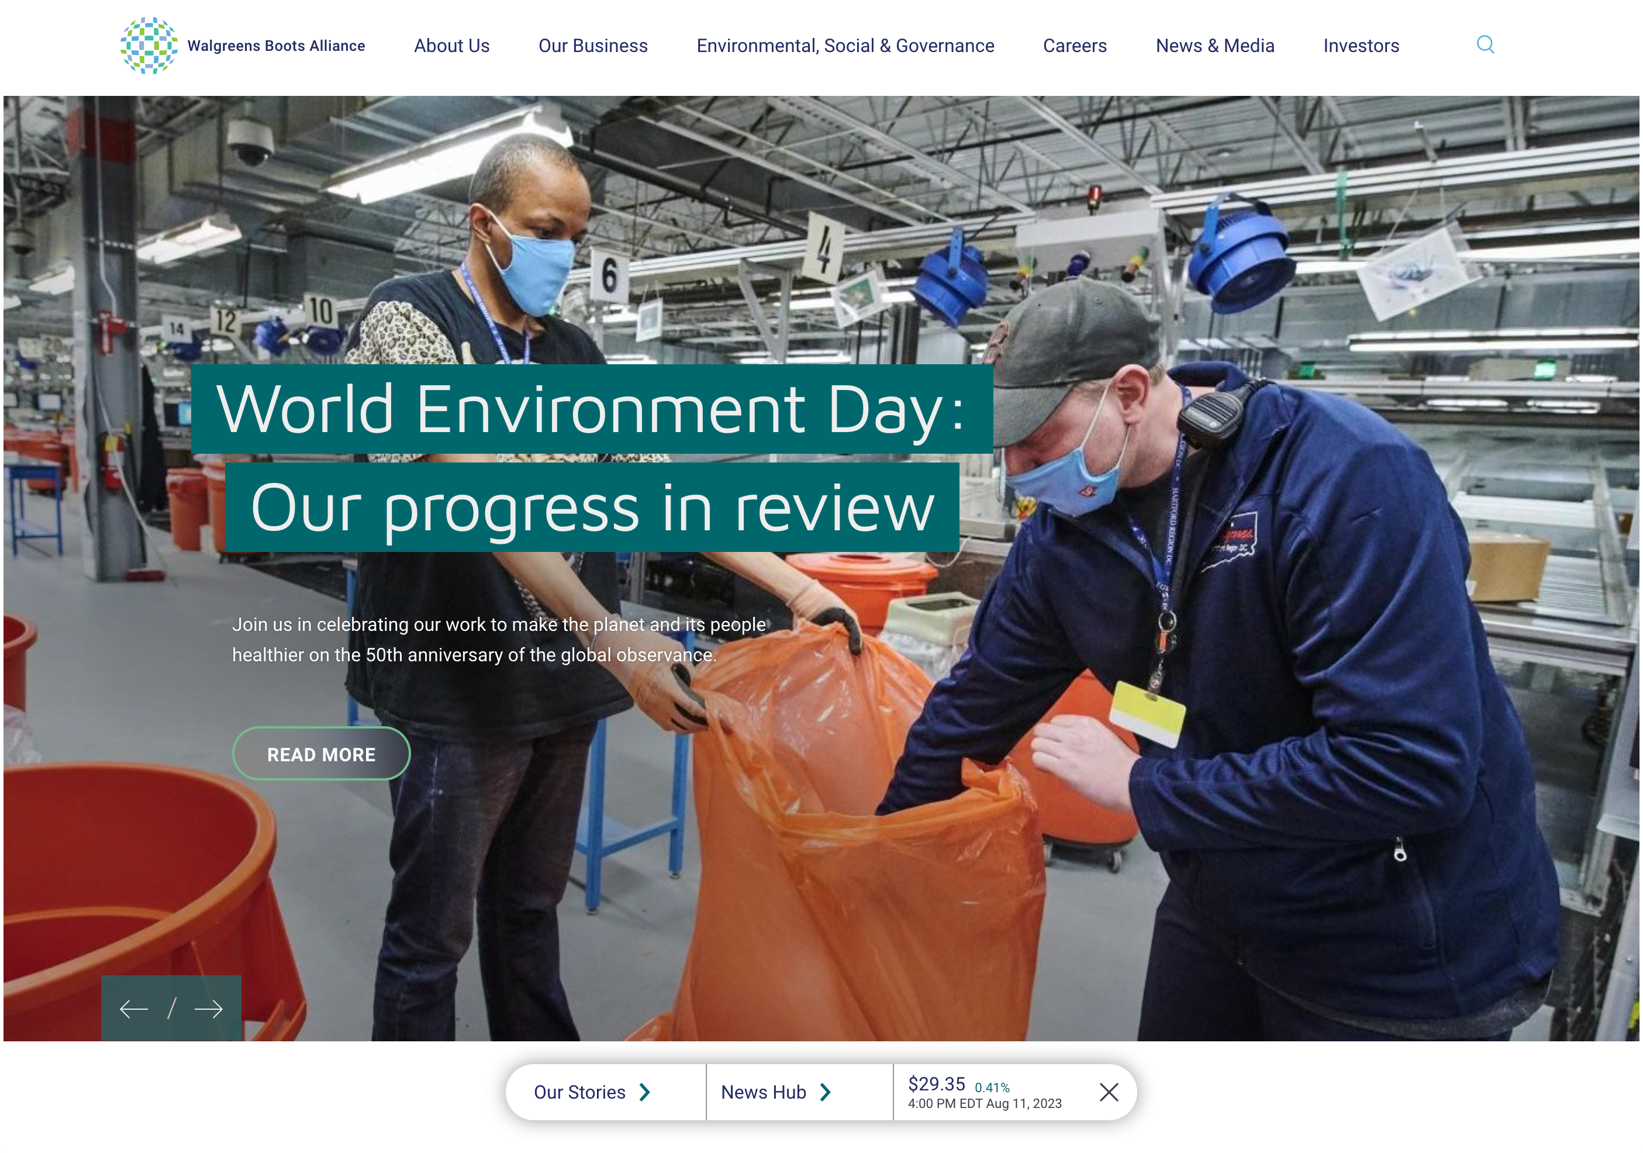This screenshot has width=1643, height=1153.
Task: Open the Investors menu
Action: click(x=1361, y=46)
